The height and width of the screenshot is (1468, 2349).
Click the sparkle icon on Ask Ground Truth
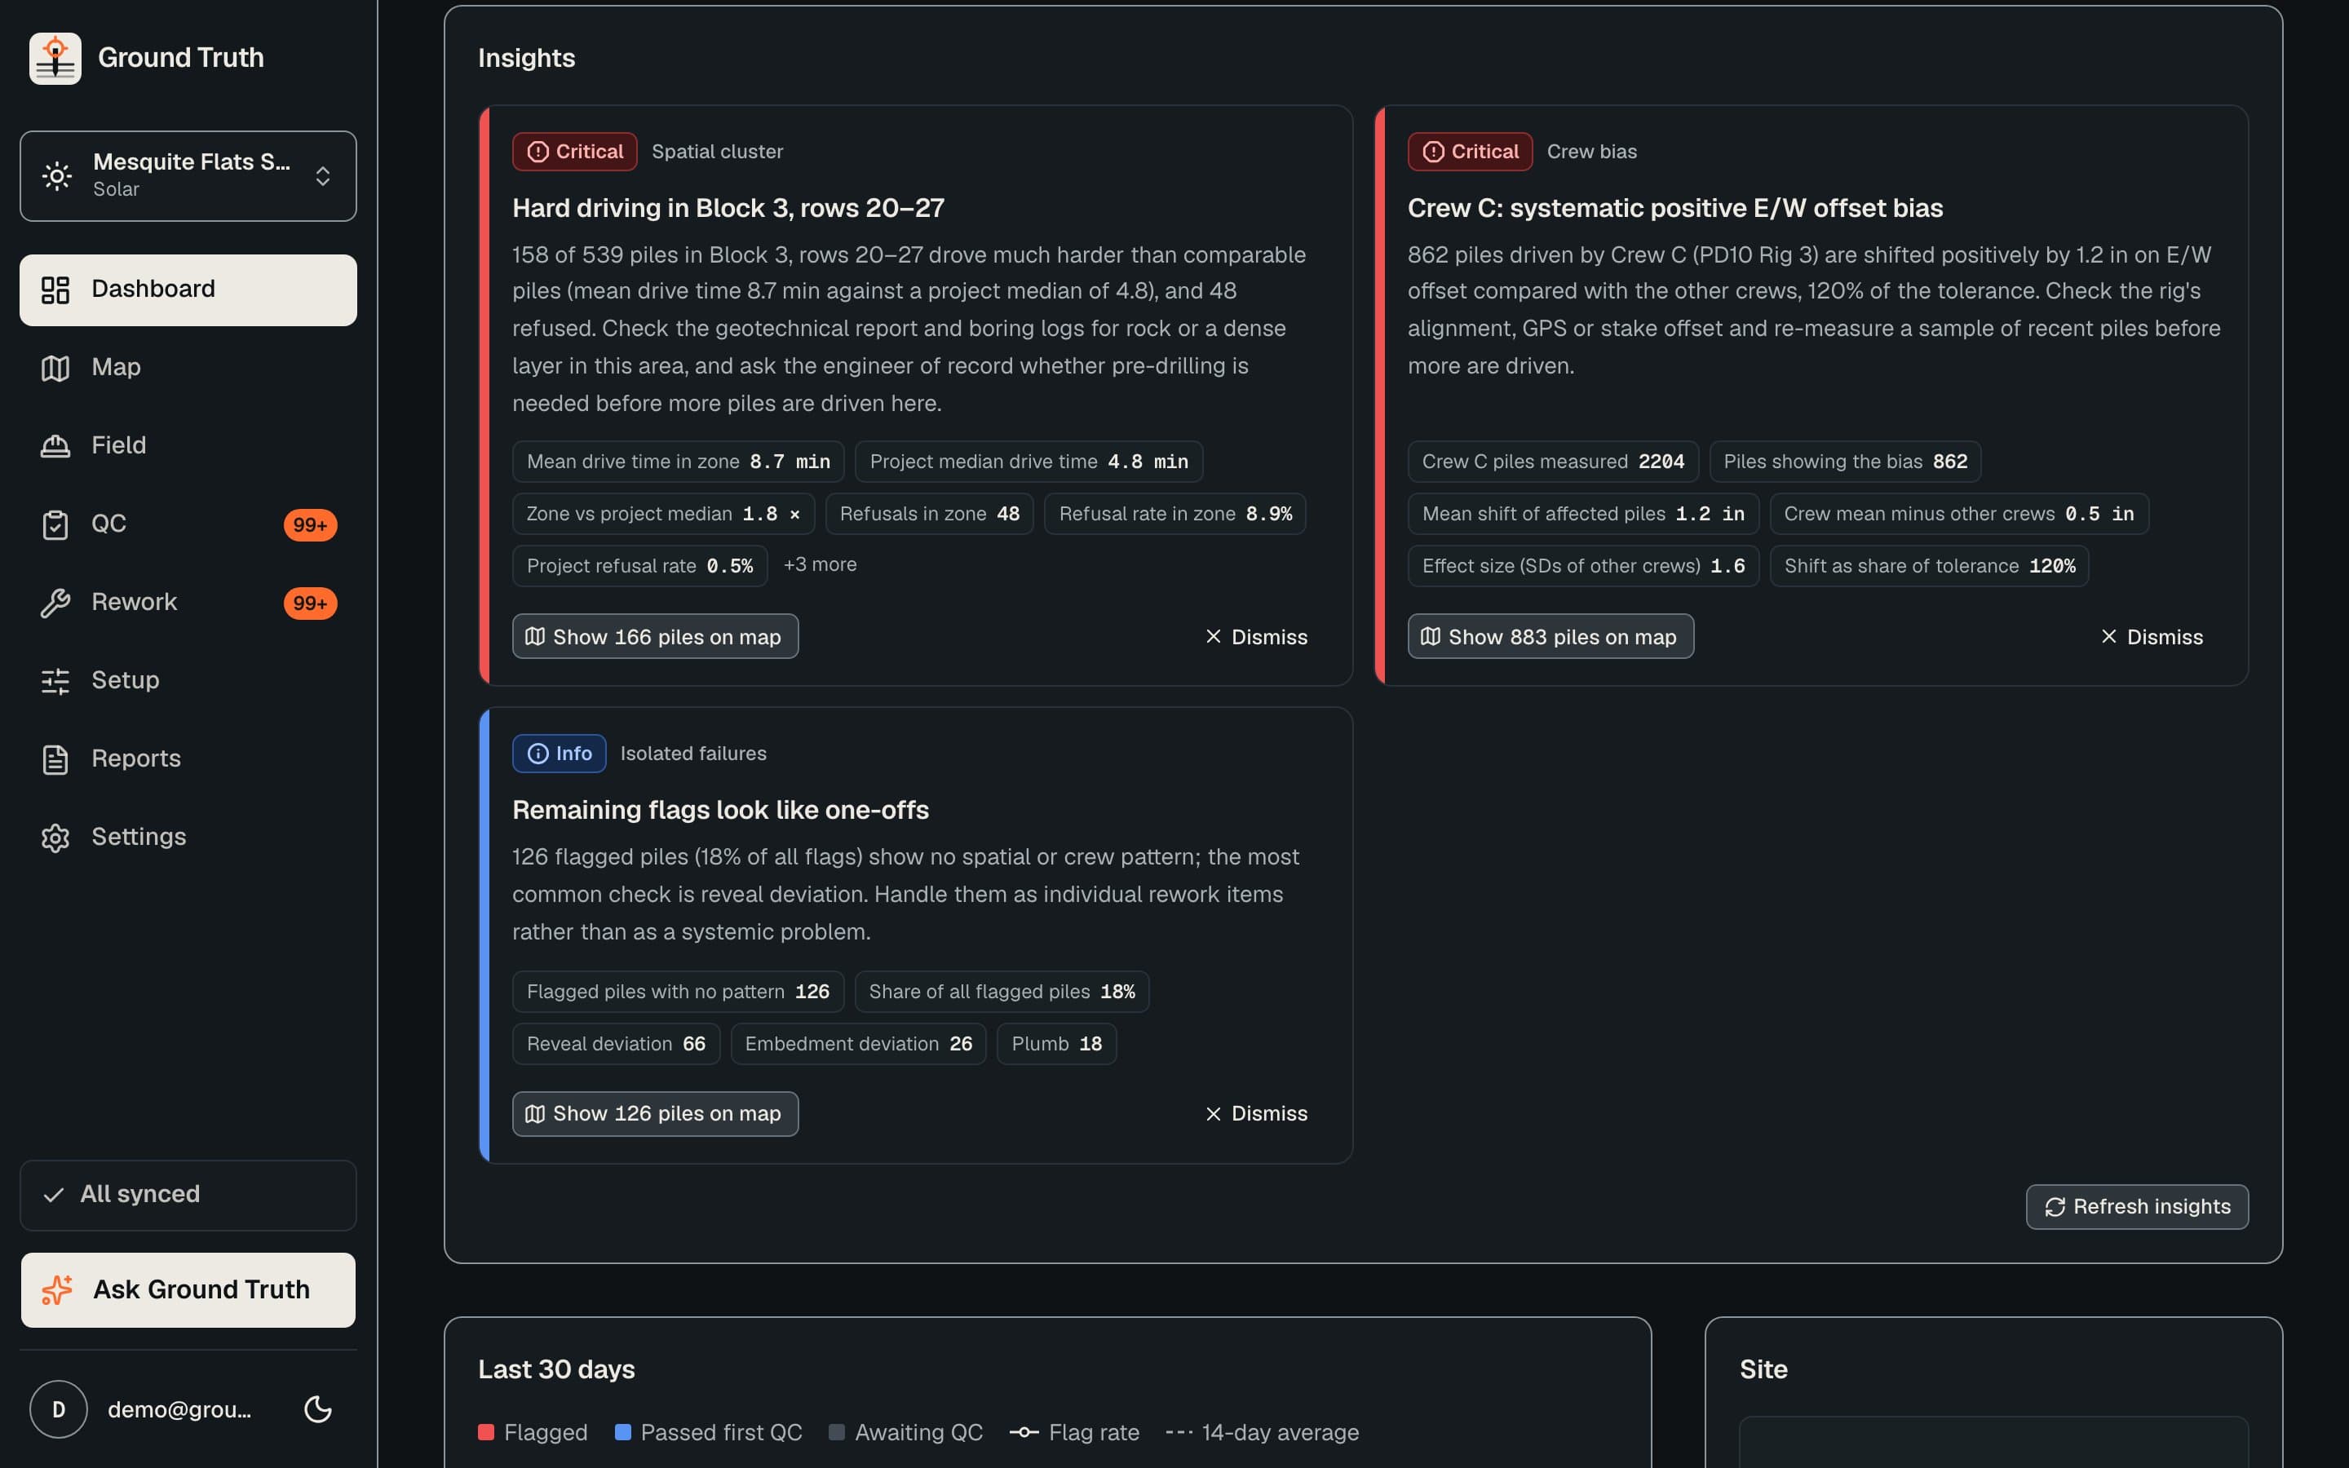coord(57,1290)
